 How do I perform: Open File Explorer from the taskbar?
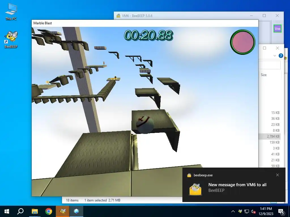(35, 211)
